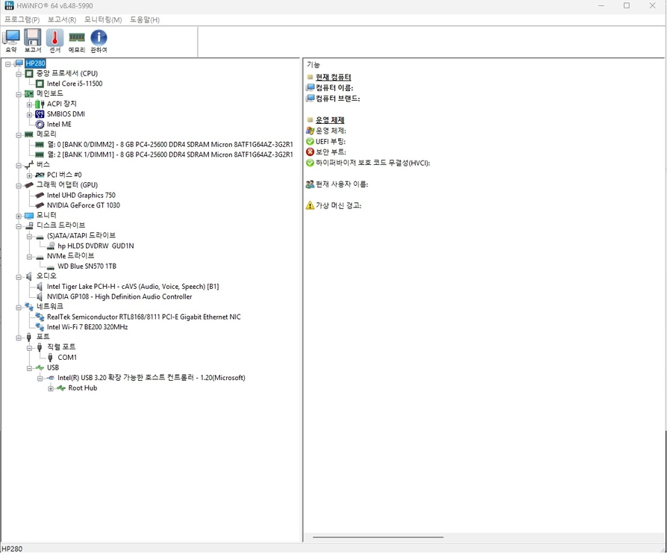Click the horizontal scrollbar in right pane
This screenshot has height=560, width=668.
pyautogui.click(x=378, y=538)
